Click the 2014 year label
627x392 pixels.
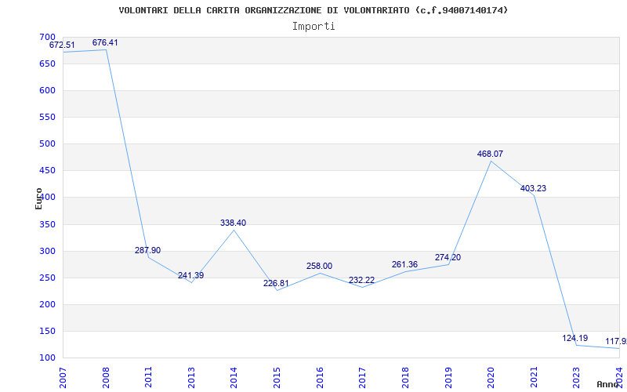tap(234, 378)
